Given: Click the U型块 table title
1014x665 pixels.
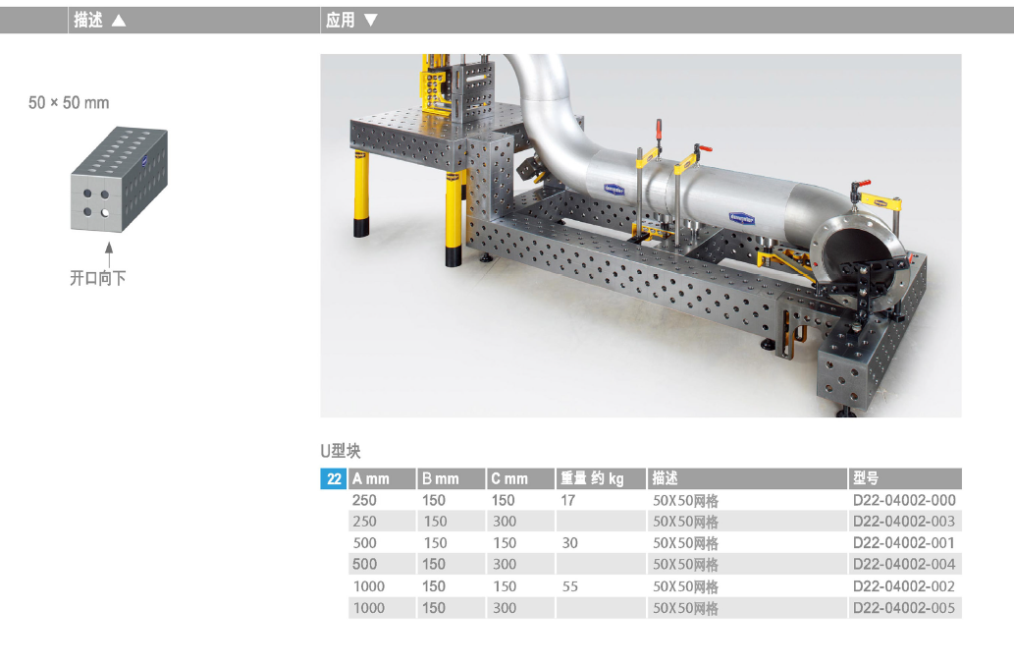Looking at the screenshot, I should tap(341, 451).
